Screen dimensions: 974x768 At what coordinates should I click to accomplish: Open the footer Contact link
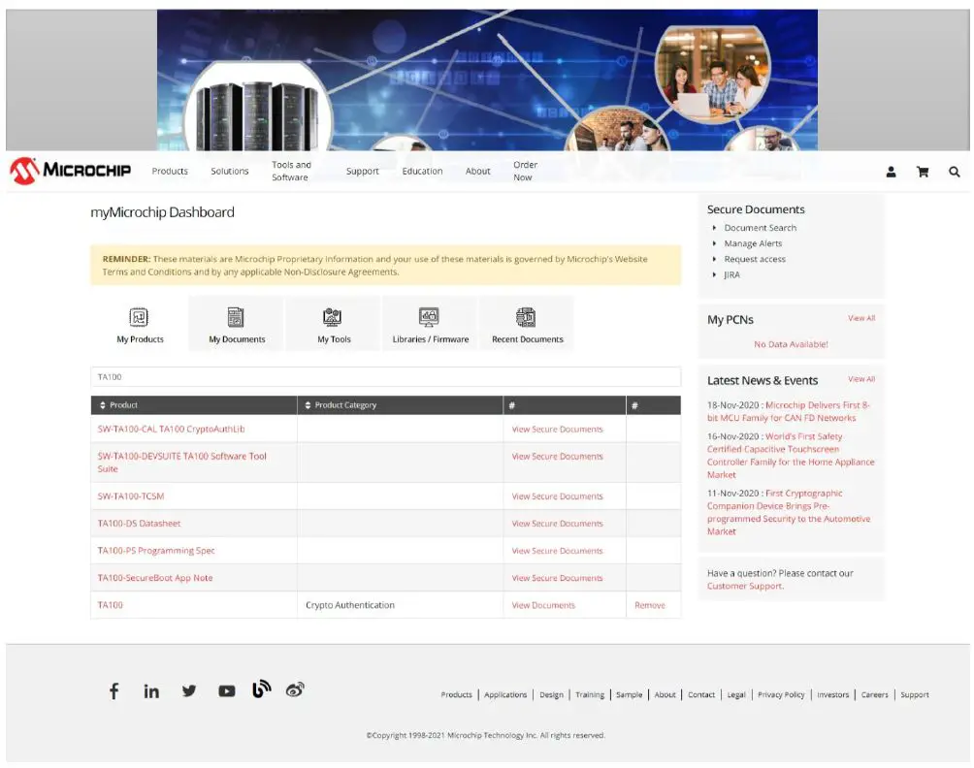(700, 694)
